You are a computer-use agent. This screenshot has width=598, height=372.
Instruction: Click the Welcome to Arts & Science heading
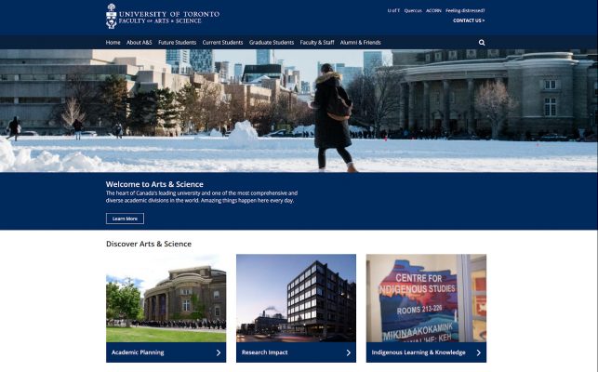point(154,184)
